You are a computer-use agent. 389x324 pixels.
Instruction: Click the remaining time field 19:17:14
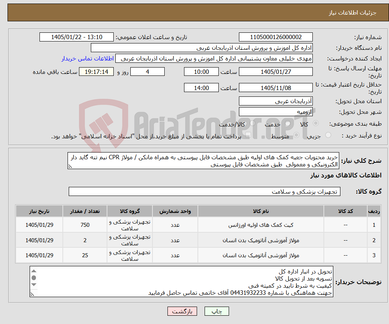point(96,72)
